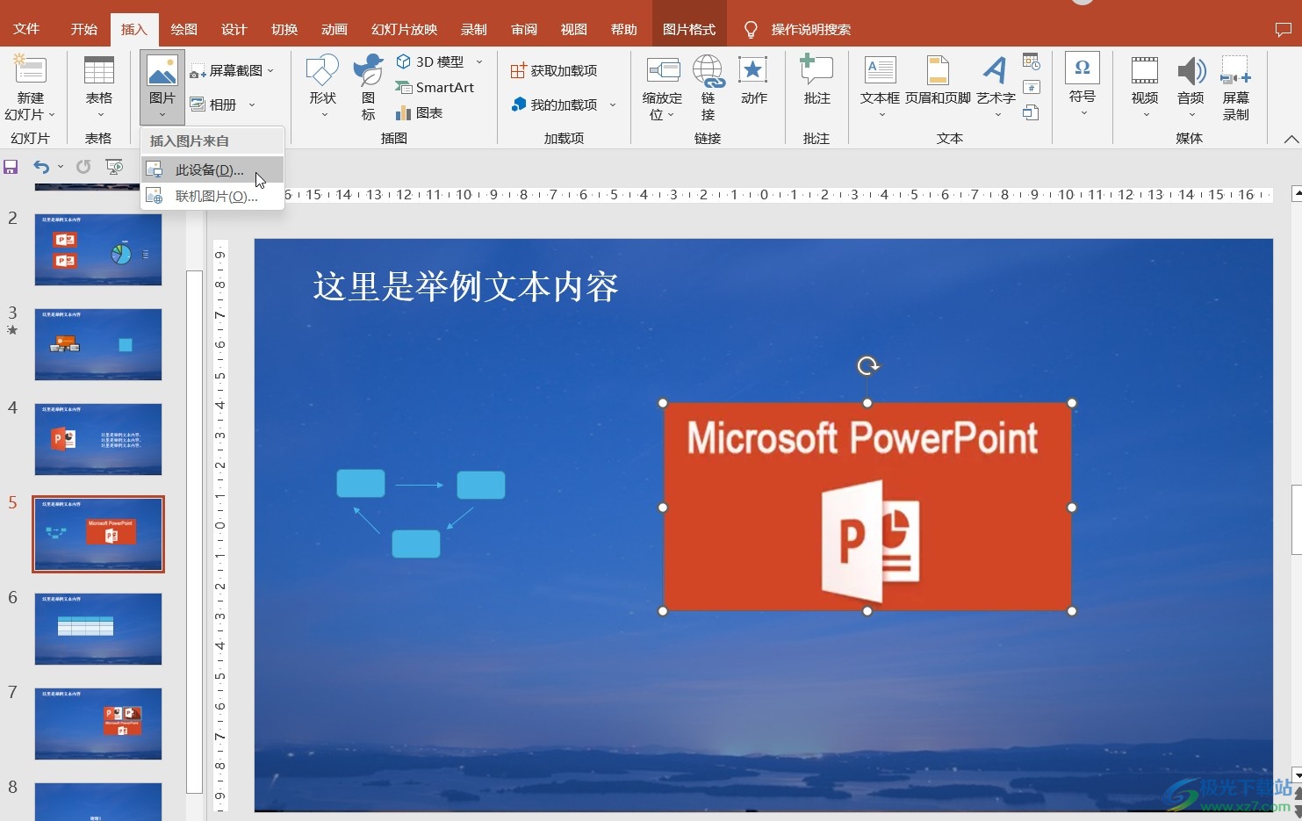
Task: Expand the Screenshot (屏幕截图) dropdown arrow
Action: [x=270, y=70]
